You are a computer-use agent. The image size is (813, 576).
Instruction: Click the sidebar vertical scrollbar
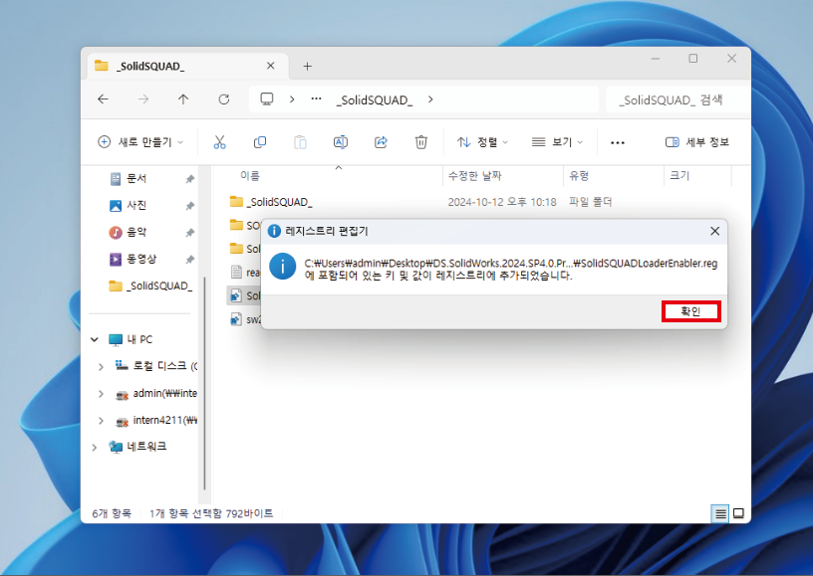click(204, 383)
